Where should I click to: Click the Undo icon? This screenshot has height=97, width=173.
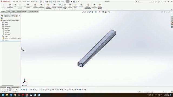[x=59, y=2]
